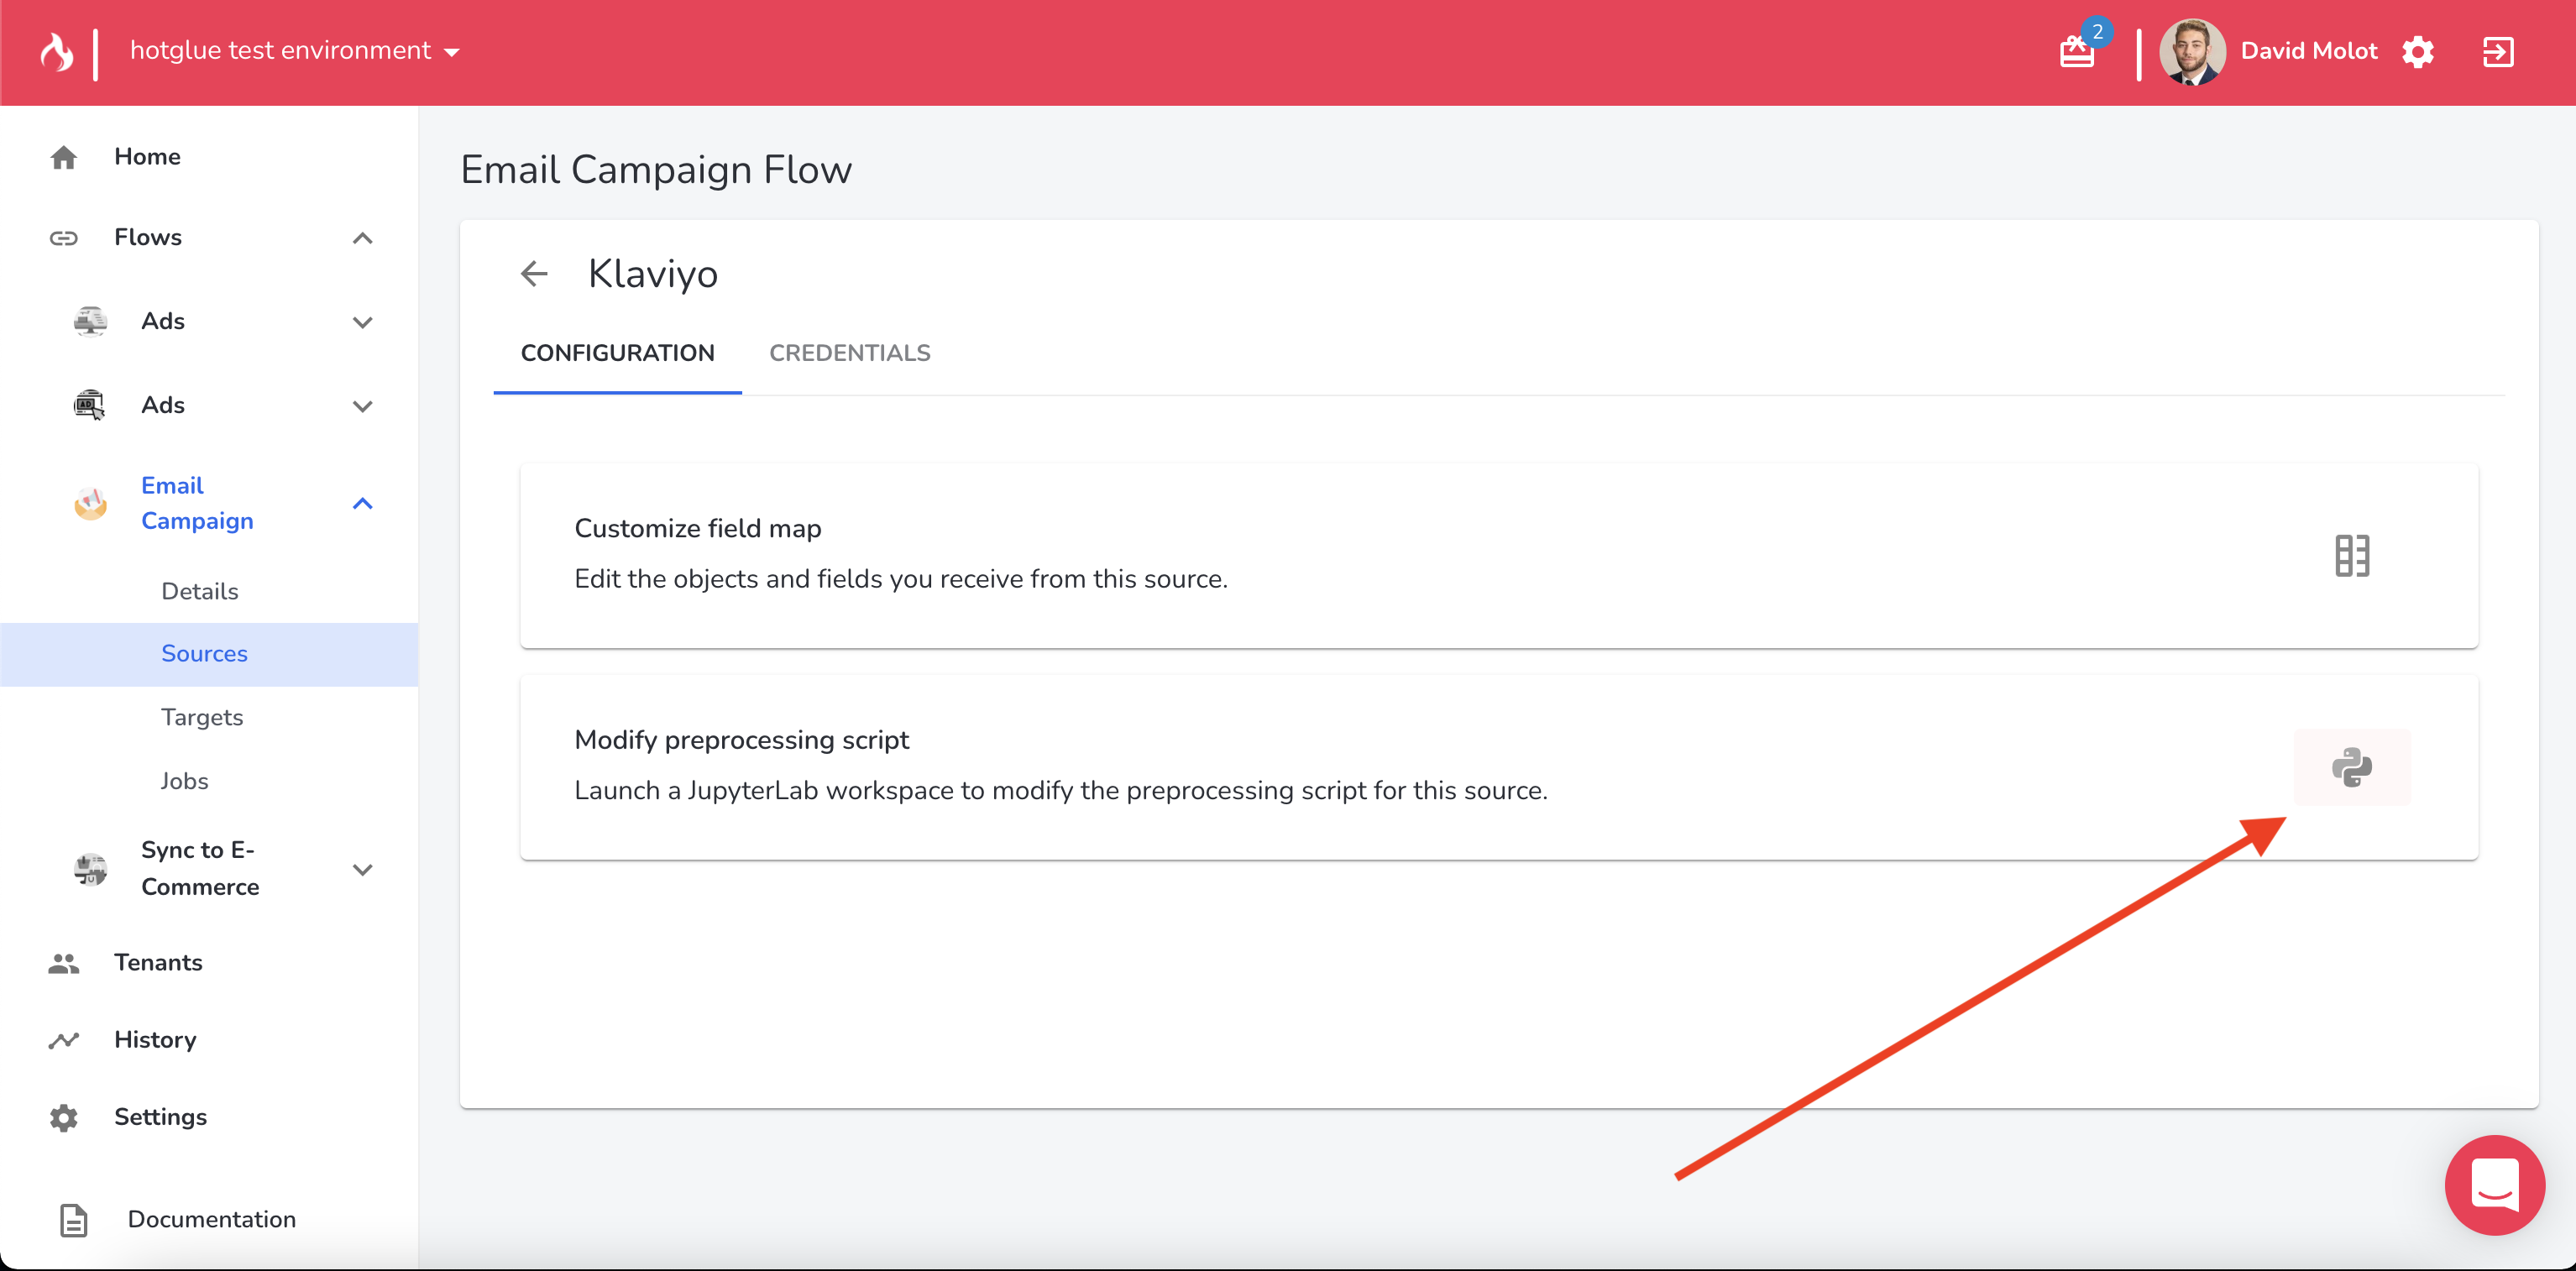
Task: Open the chat support bubble
Action: [x=2494, y=1184]
